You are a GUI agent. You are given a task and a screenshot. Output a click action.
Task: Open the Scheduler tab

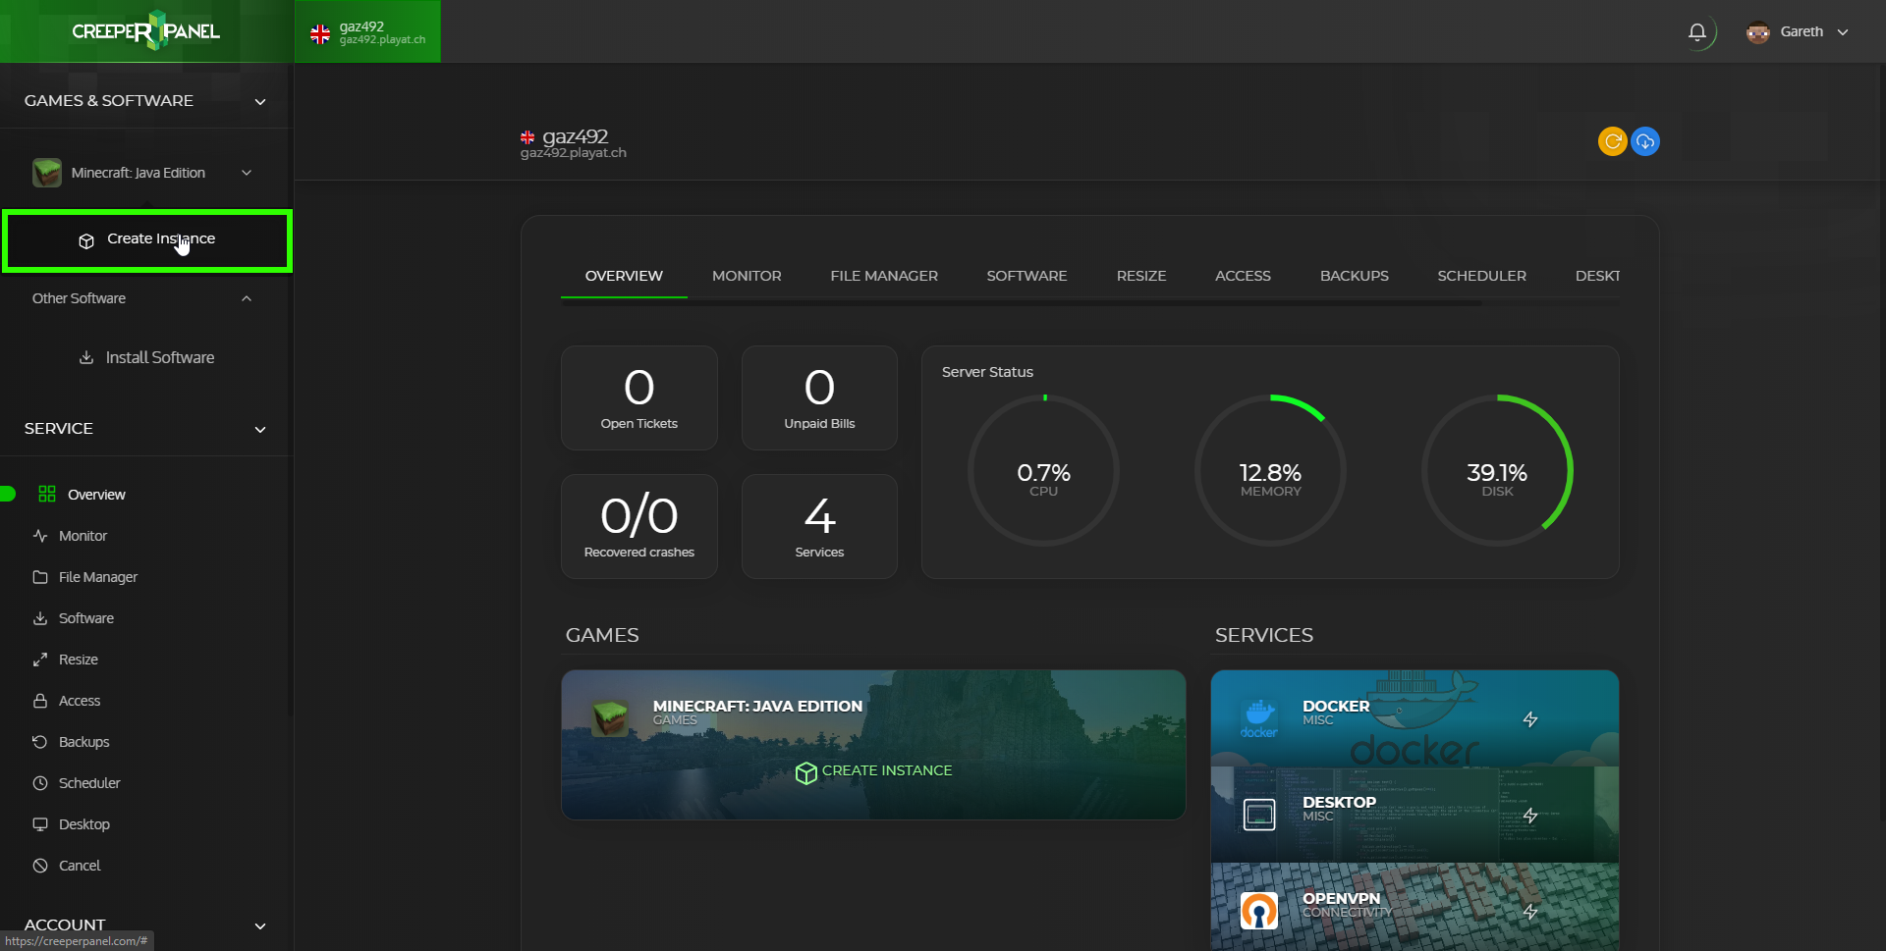[1481, 276]
